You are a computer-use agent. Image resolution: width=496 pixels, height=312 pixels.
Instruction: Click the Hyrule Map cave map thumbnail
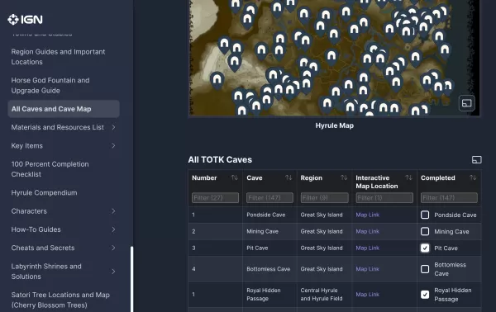point(334,58)
